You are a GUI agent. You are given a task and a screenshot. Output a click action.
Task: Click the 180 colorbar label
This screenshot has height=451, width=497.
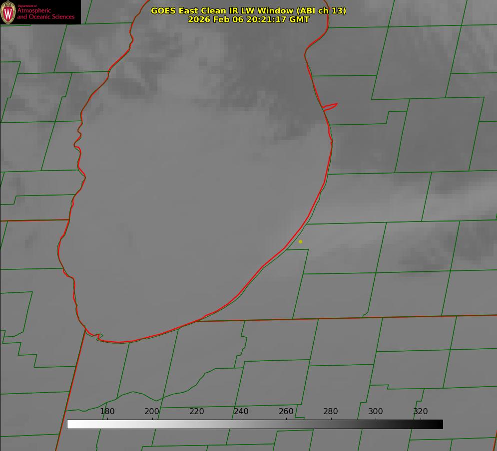click(107, 411)
